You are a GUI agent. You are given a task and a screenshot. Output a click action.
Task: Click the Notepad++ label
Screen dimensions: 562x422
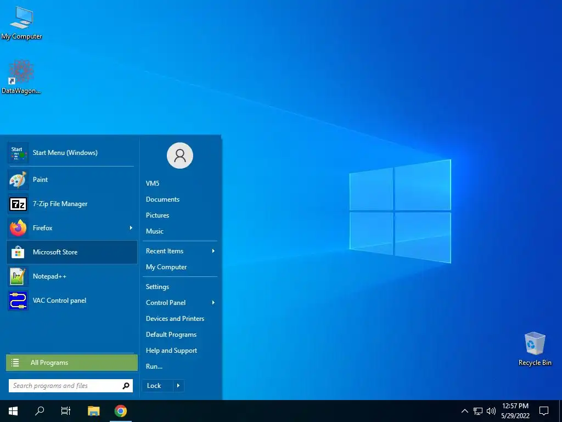pos(49,277)
